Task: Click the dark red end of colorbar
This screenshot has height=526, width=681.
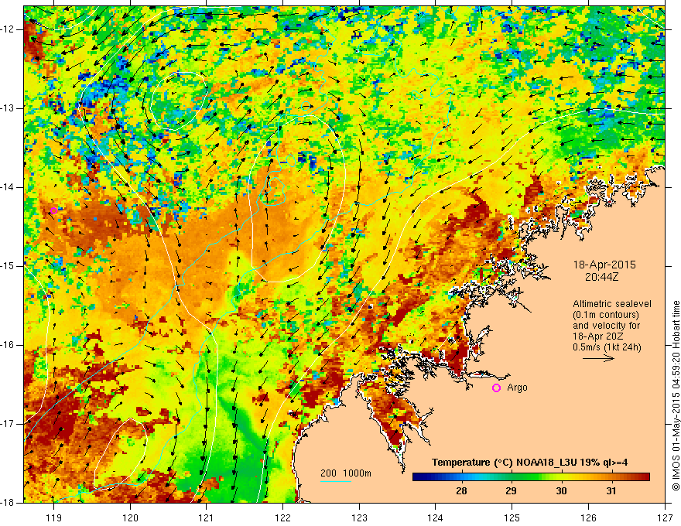Action: (643, 477)
